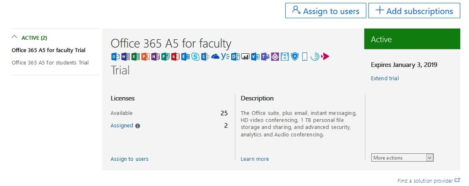Click the Learn more link

pyautogui.click(x=255, y=159)
